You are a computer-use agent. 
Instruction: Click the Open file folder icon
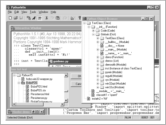pos(16,18)
